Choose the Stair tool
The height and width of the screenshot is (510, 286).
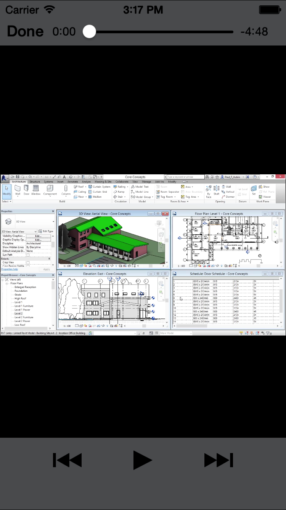click(119, 197)
